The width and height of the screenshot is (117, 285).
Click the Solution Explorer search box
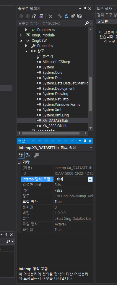pos(51,23)
